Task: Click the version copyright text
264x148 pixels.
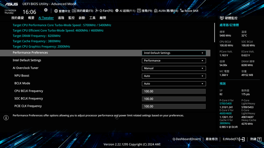Action: [x=132, y=144]
